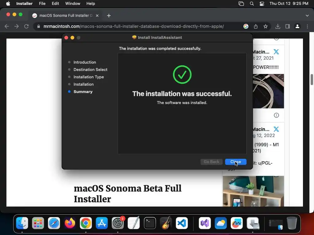Click the macOS Sonoma Beta Full Installer heading
314x235 pixels.
pyautogui.click(x=128, y=194)
